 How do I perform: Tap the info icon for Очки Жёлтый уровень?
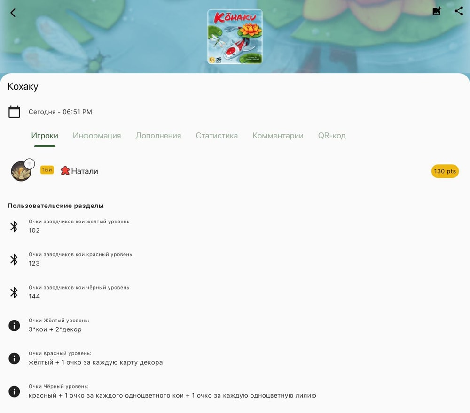14,325
